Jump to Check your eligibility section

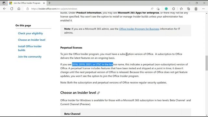coord(30,33)
